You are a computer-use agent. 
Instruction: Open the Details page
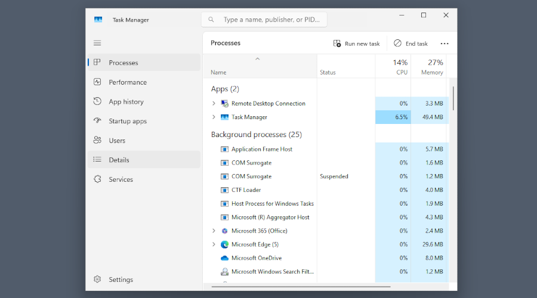tap(144, 160)
